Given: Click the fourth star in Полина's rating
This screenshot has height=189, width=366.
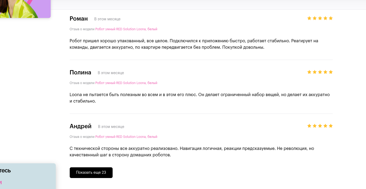Looking at the screenshot, I should click(325, 72).
